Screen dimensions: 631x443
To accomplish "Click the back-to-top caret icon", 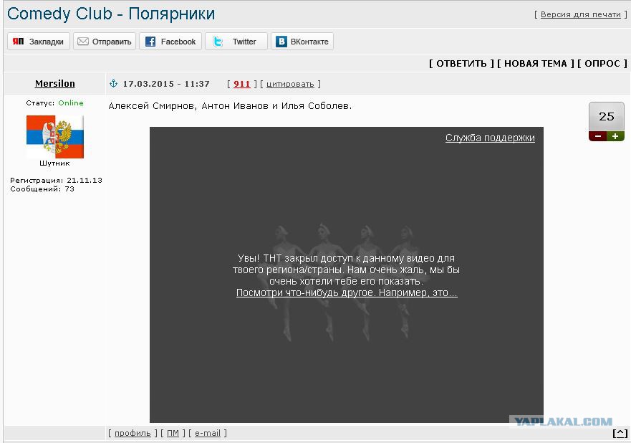I will pyautogui.click(x=620, y=434).
